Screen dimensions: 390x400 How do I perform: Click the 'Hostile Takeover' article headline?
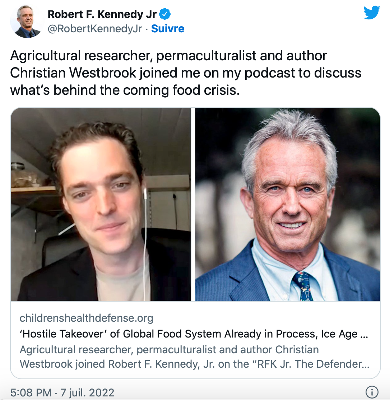pyautogui.click(x=194, y=334)
